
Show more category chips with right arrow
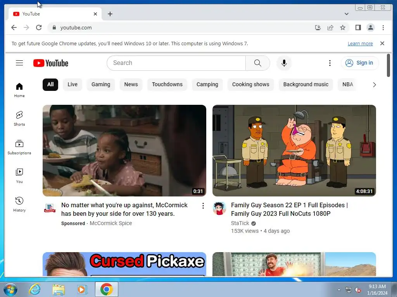[374, 85]
